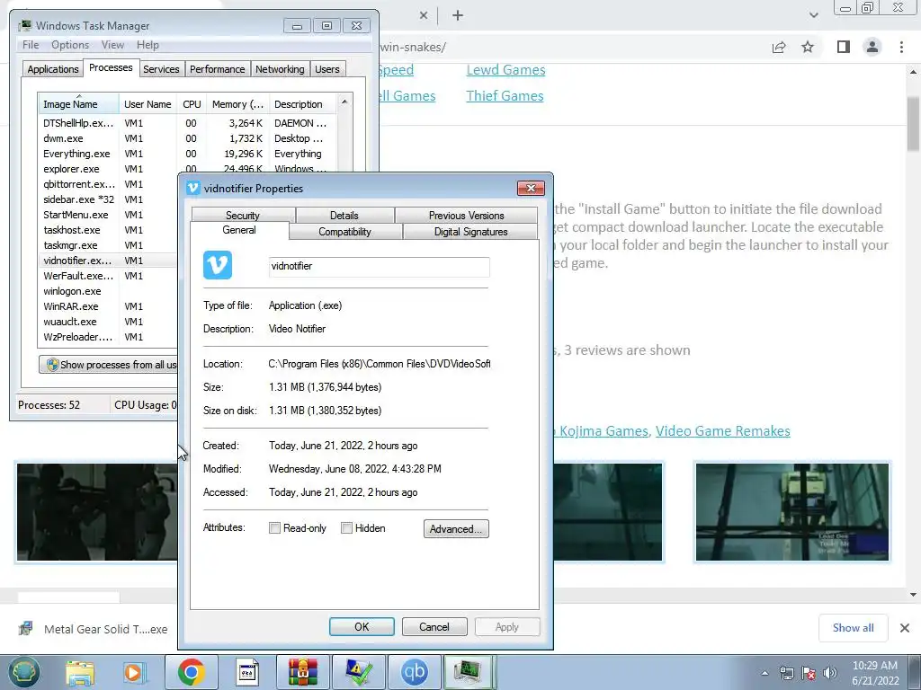This screenshot has width=921, height=690.
Task: Sort processes by Image Name column
Action: tap(79, 104)
